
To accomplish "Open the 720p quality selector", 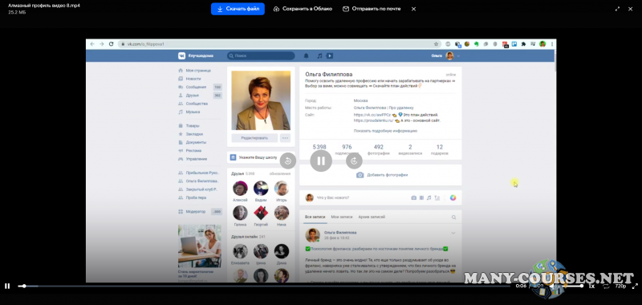I will tap(620, 287).
